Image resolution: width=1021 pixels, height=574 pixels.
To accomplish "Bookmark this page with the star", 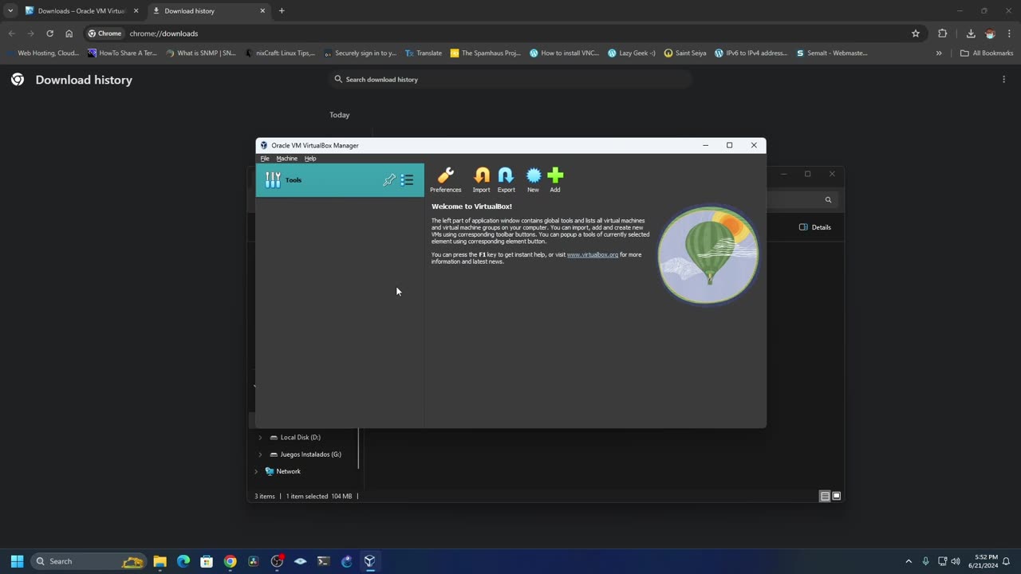I will pyautogui.click(x=916, y=33).
